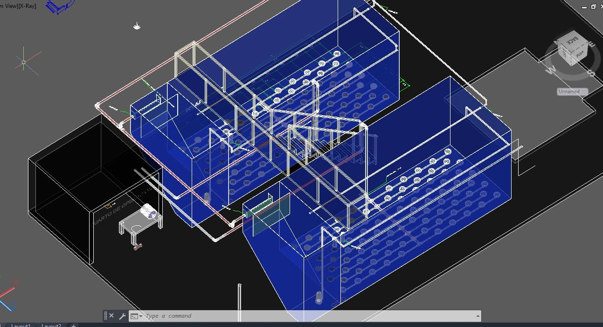The height and width of the screenshot is (327, 603).
Task: Restore down the drawing window
Action: (x=593, y=7)
